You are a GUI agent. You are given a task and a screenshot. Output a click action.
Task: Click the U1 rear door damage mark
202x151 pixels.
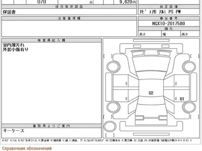[x=182, y=99]
